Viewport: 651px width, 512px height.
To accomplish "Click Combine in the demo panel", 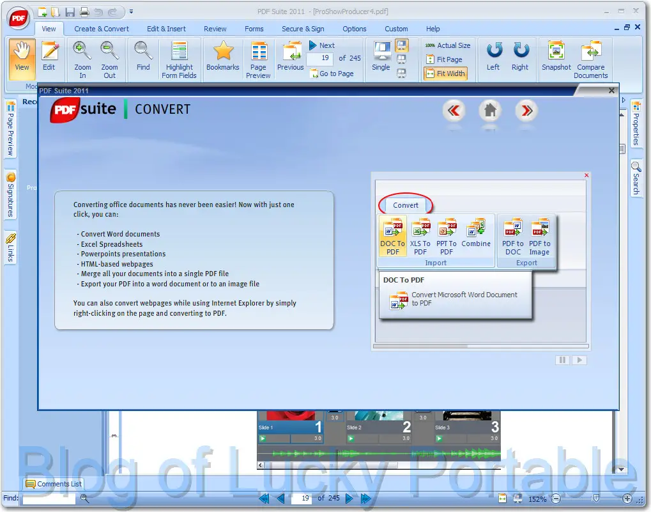I will pos(476,233).
